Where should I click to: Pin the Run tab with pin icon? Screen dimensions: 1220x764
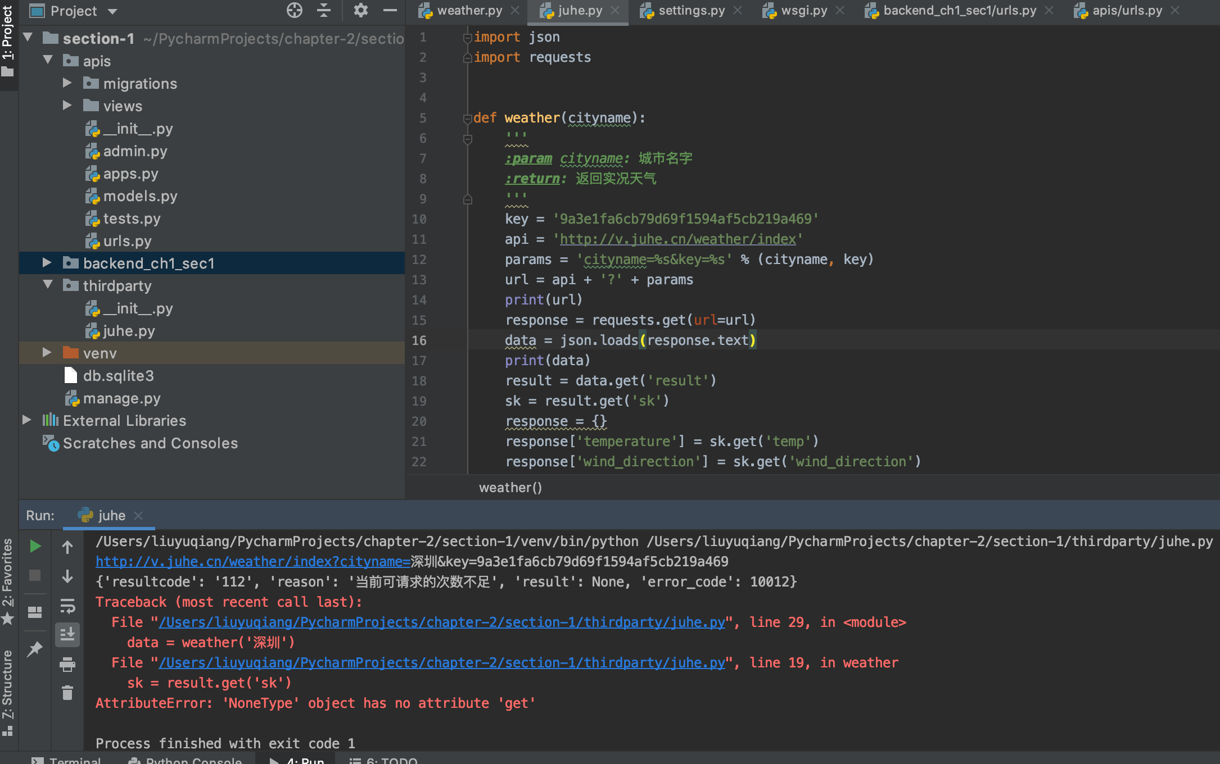coord(35,649)
